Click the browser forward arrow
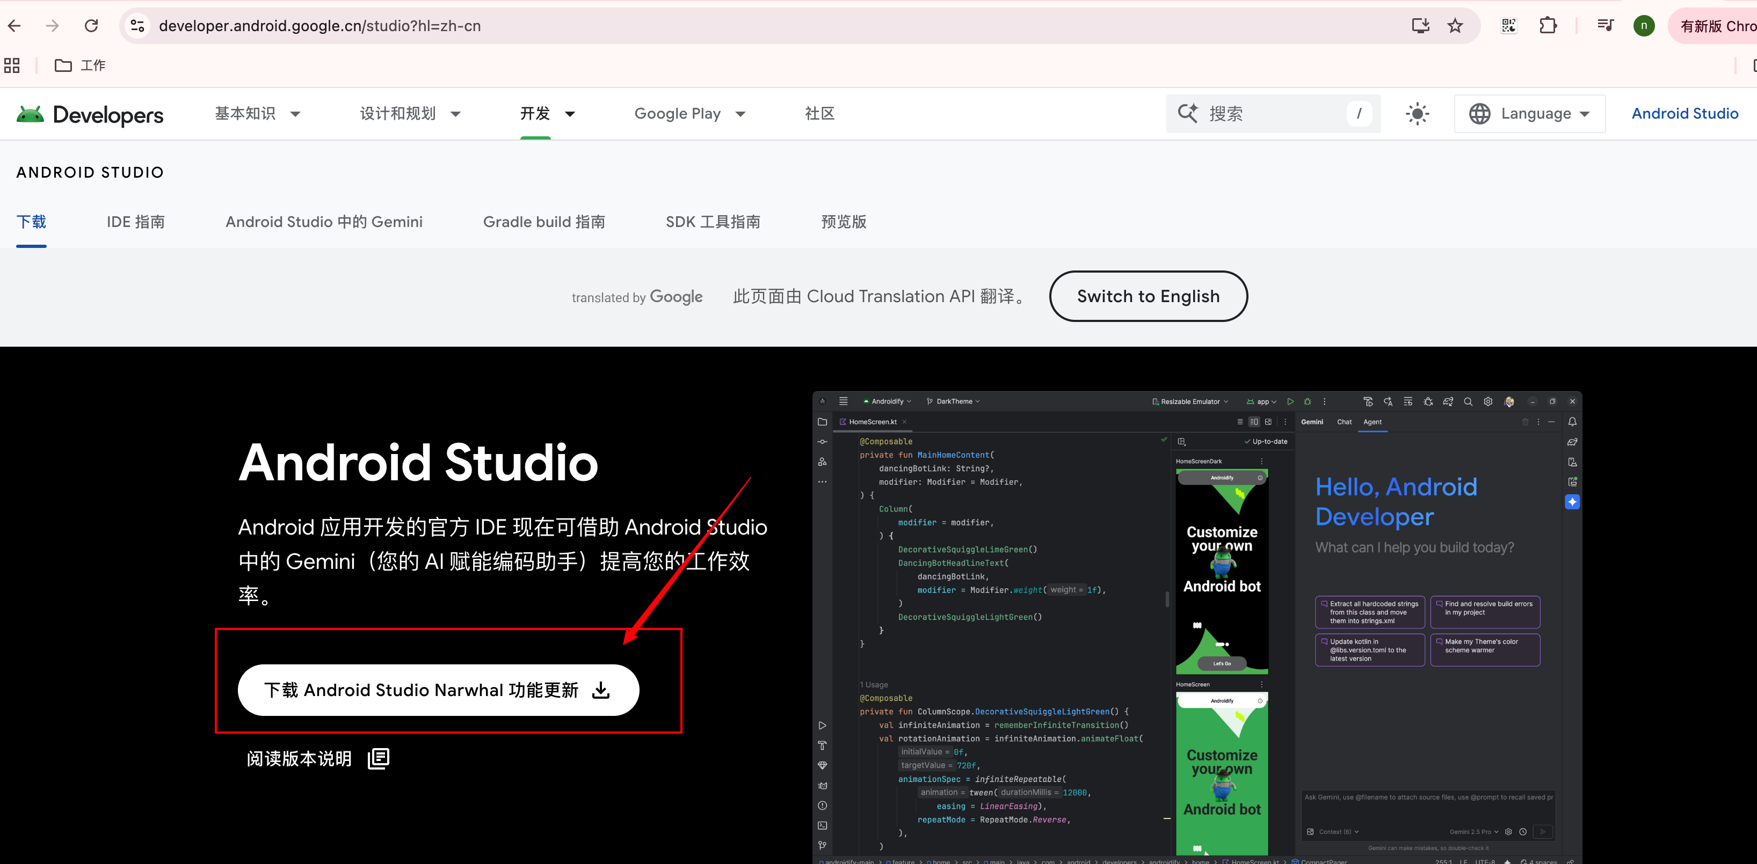1757x864 pixels. click(x=53, y=26)
